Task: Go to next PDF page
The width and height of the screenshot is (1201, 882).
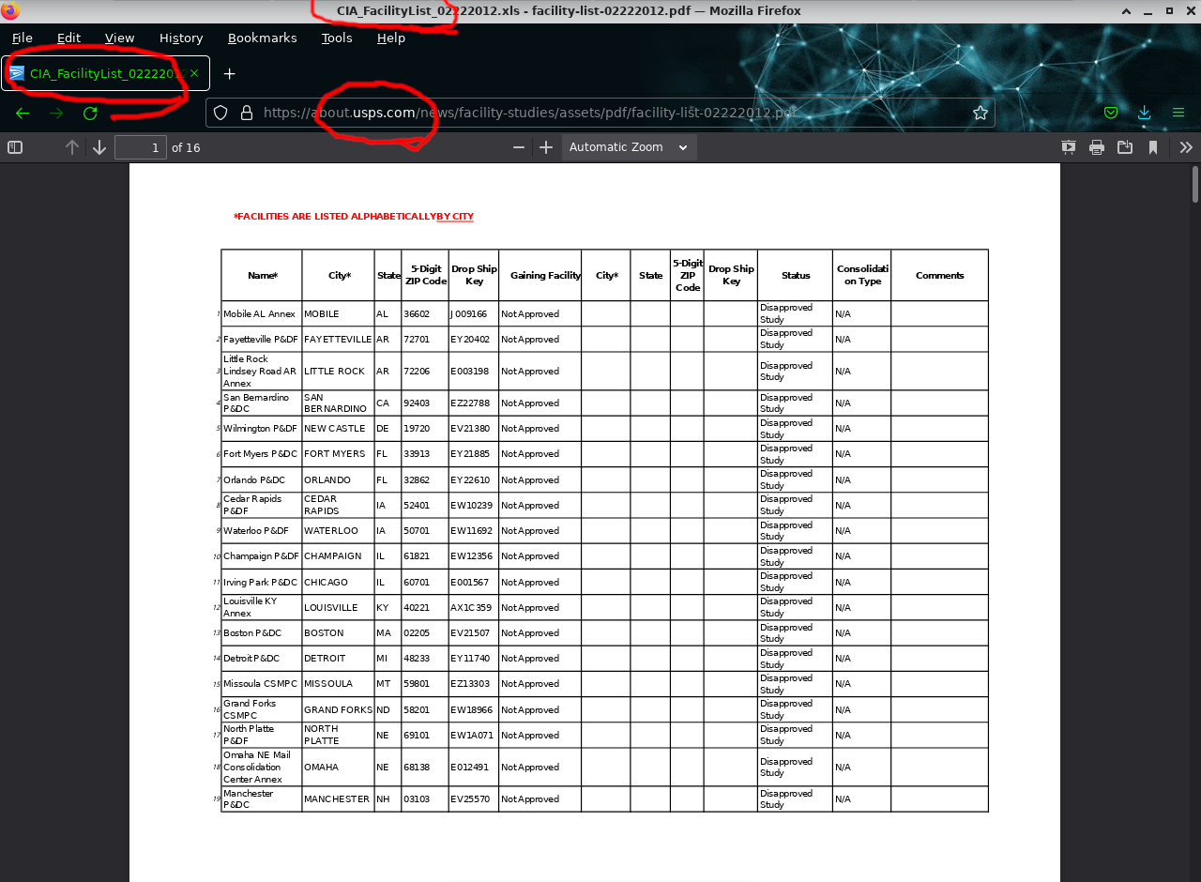Action: click(99, 147)
